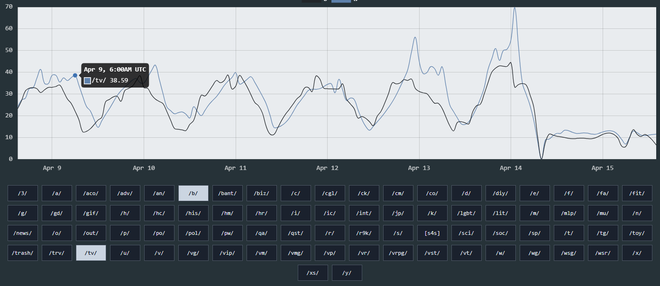Viewport: 660px width, 286px height.
Task: Click the /p/ board button
Action: 125,233
